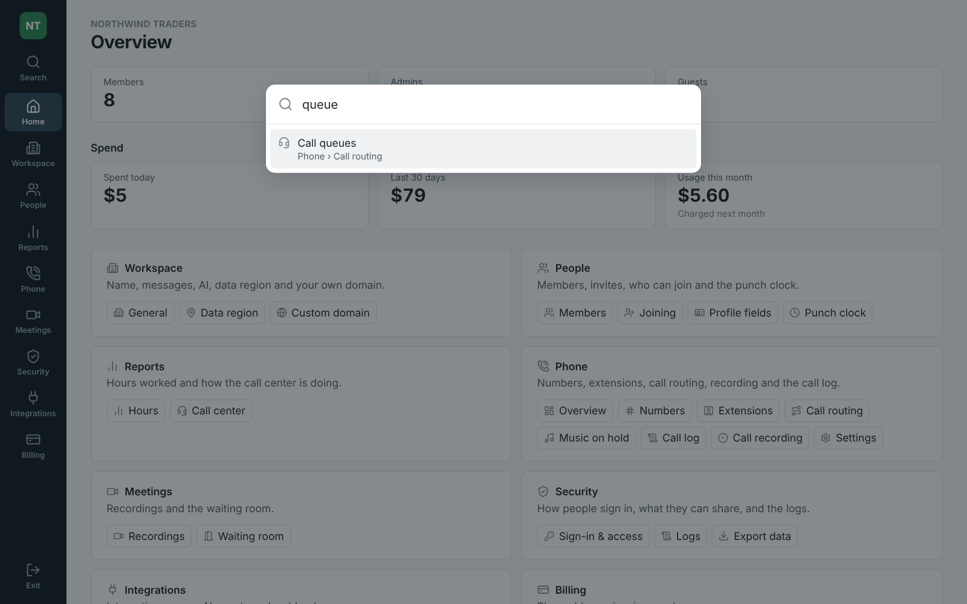Click the Phone card heading
Viewport: 967px width, 604px height.
(571, 367)
